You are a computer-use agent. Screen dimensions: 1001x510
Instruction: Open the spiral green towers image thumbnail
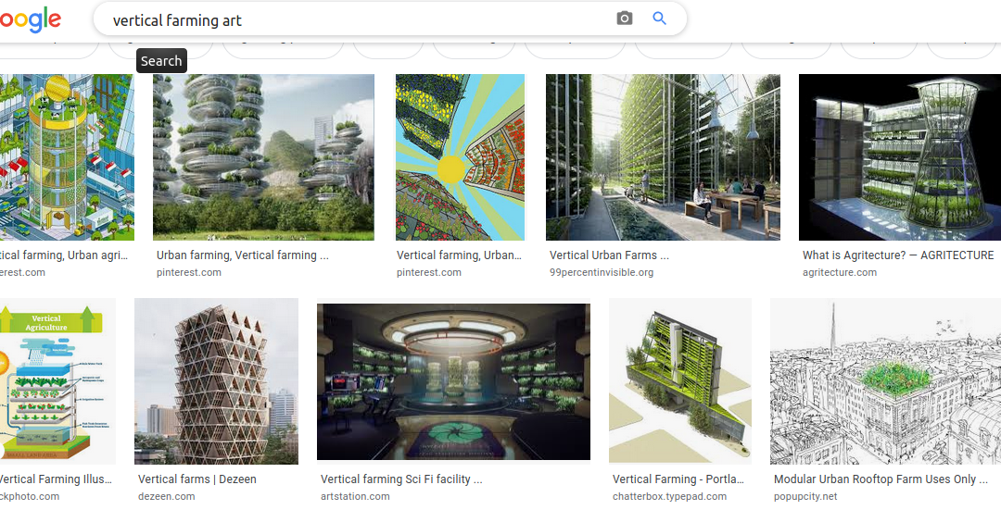pos(263,157)
